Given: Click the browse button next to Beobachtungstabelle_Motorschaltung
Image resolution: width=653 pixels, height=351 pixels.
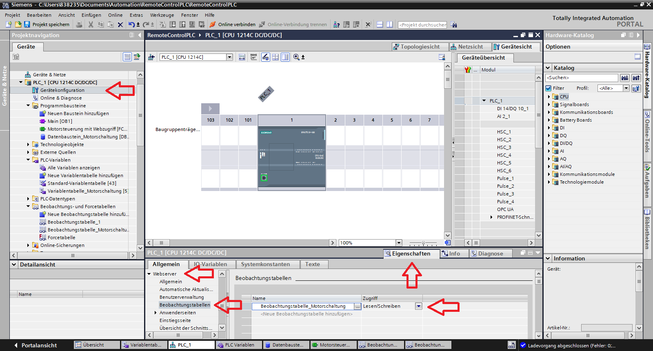Looking at the screenshot, I should [x=358, y=306].
